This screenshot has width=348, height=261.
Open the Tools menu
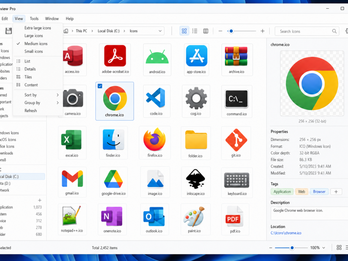[x=34, y=19]
